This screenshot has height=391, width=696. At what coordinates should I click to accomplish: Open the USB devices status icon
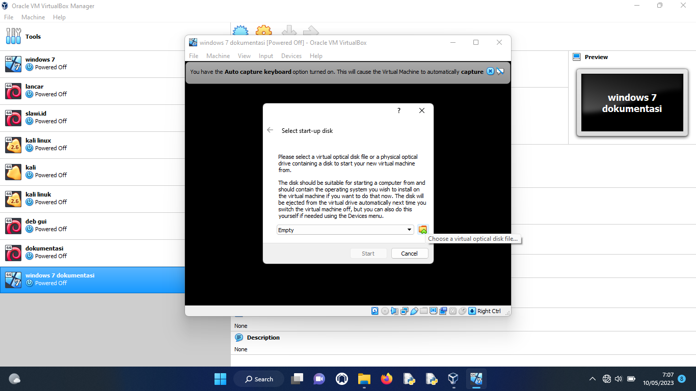coord(414,311)
